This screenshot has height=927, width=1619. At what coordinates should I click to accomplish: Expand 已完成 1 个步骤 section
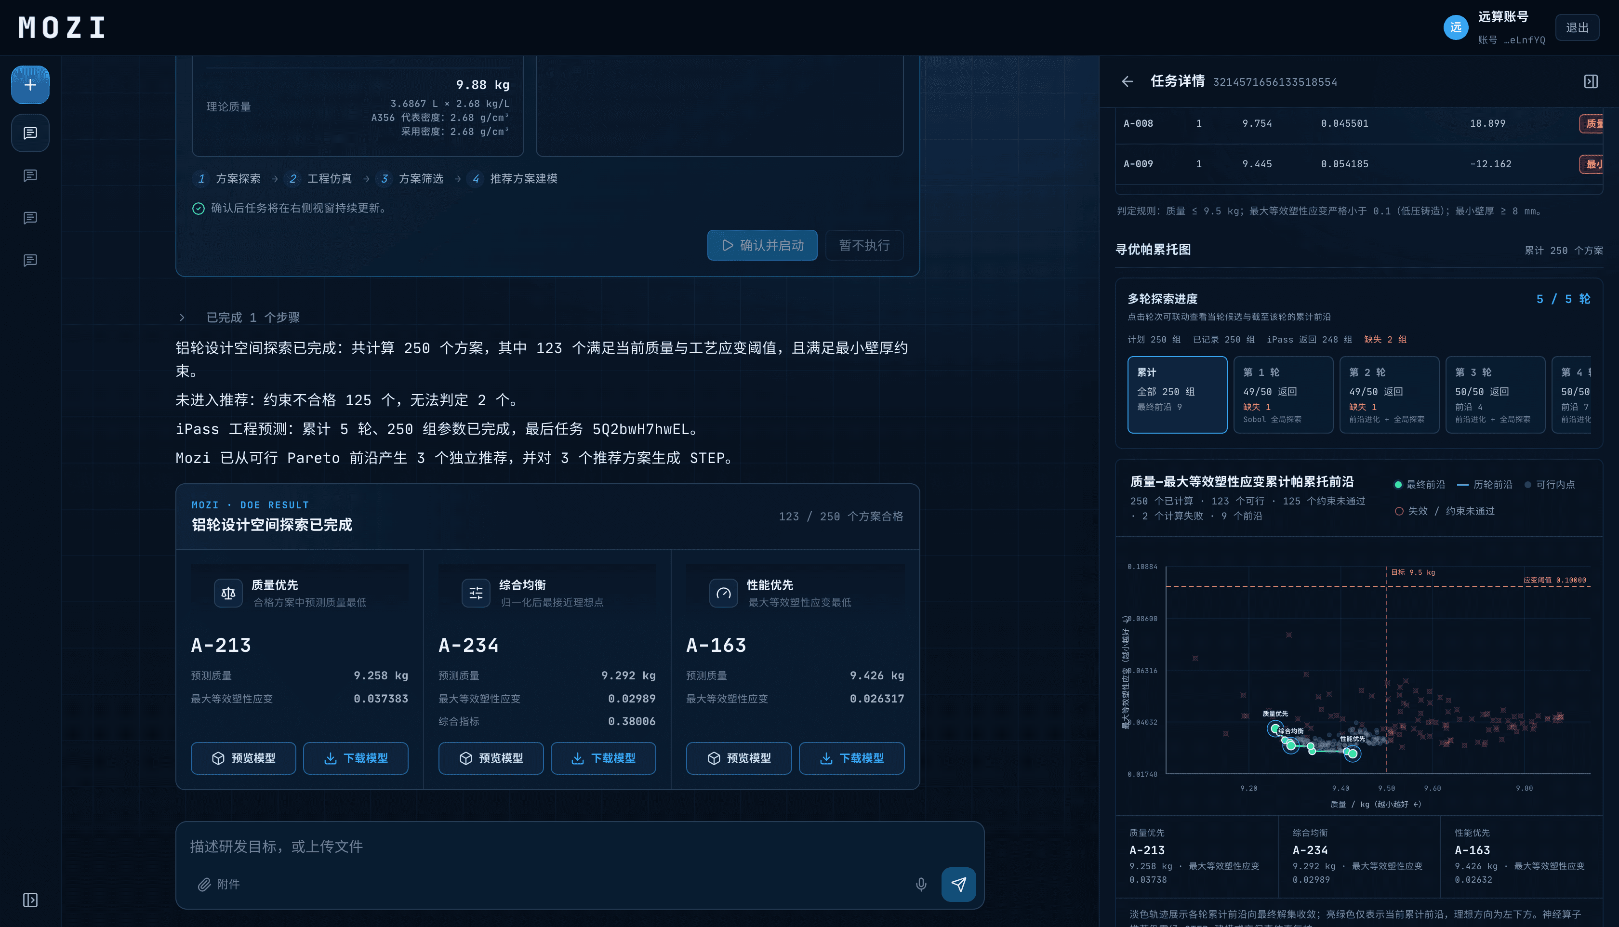[239, 317]
